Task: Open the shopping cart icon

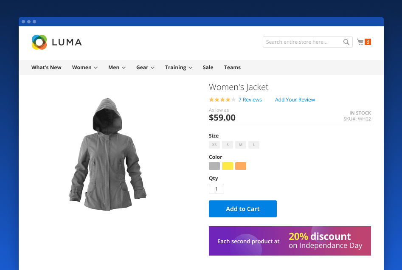Action: point(360,42)
